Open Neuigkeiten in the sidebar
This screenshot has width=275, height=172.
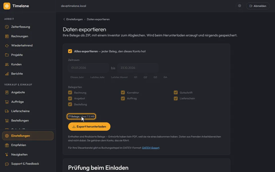click(x=28, y=155)
